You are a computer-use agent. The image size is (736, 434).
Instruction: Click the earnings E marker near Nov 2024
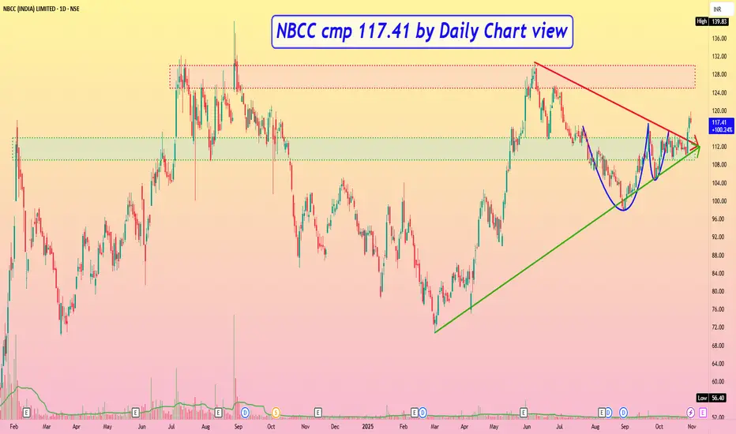click(x=317, y=413)
